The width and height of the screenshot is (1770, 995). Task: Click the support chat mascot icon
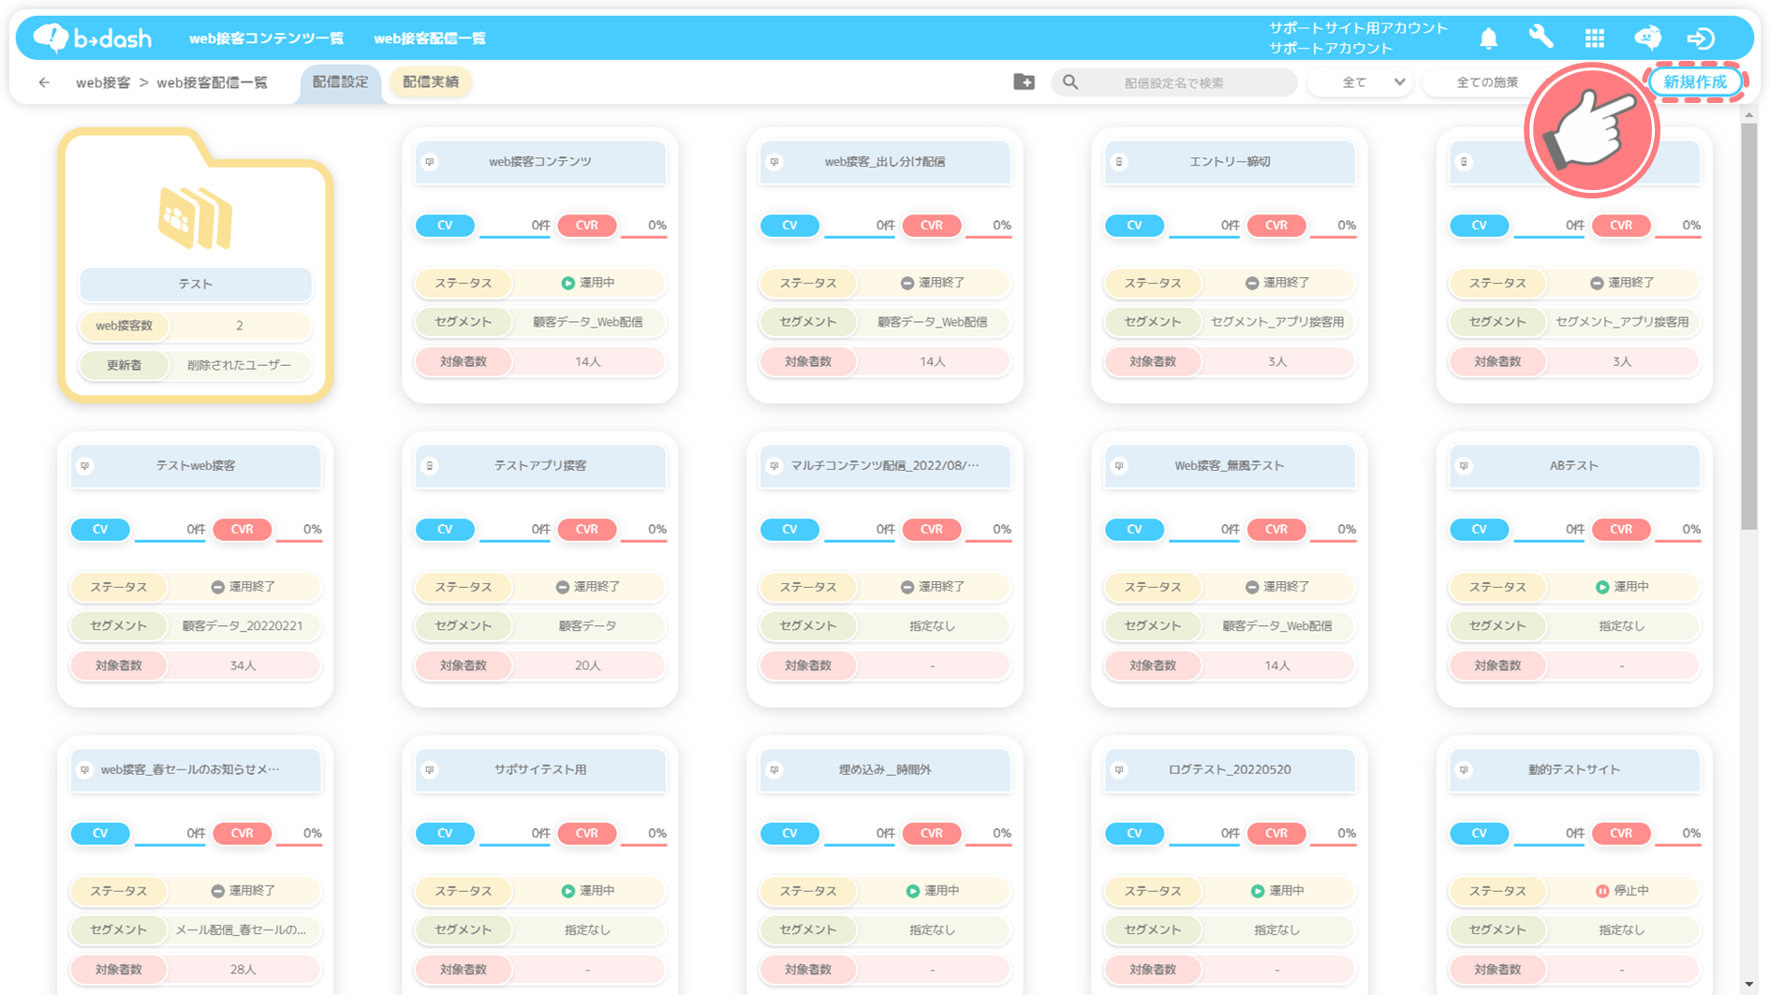click(x=1647, y=37)
